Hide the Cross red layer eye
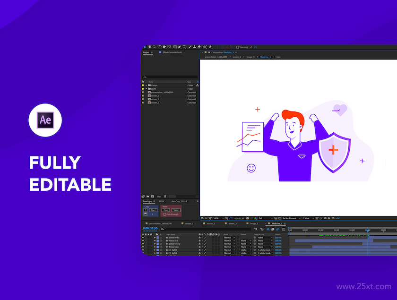Image resolution: width=397 pixels, height=300 pixels. pos(143,241)
